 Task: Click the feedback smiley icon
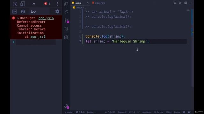pyautogui.click(x=184, y=112)
